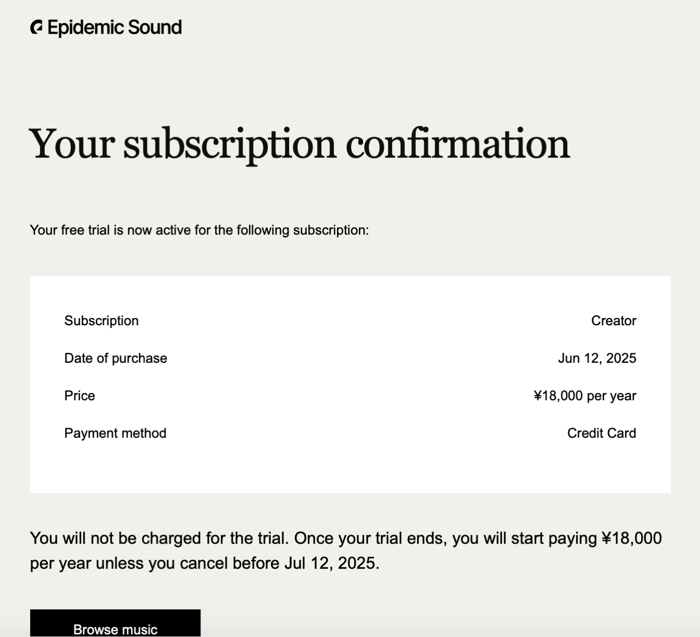Viewport: 700px width, 637px height.
Task: Click the free trial active message line
Action: tap(199, 230)
